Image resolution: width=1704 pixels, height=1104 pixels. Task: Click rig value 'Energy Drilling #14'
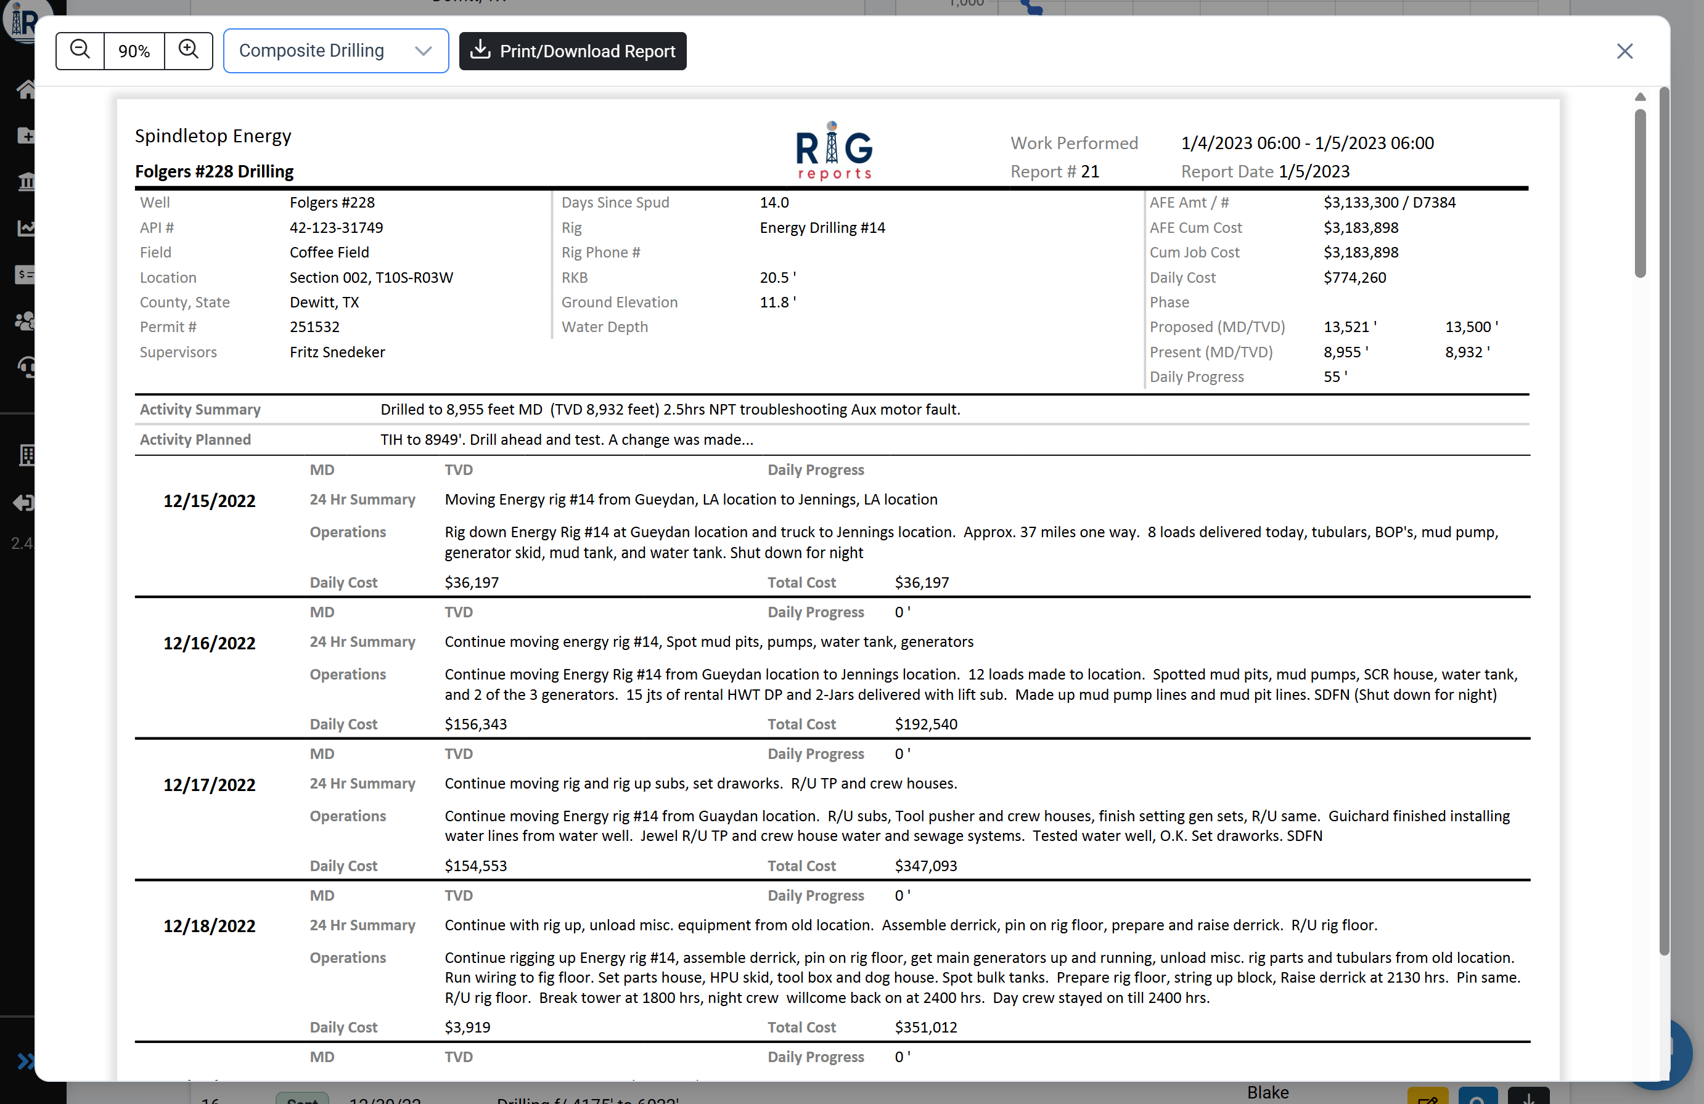[822, 227]
